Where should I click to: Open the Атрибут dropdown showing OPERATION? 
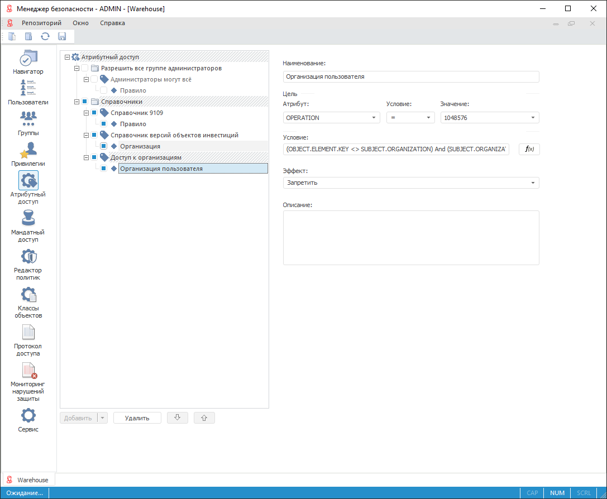332,118
